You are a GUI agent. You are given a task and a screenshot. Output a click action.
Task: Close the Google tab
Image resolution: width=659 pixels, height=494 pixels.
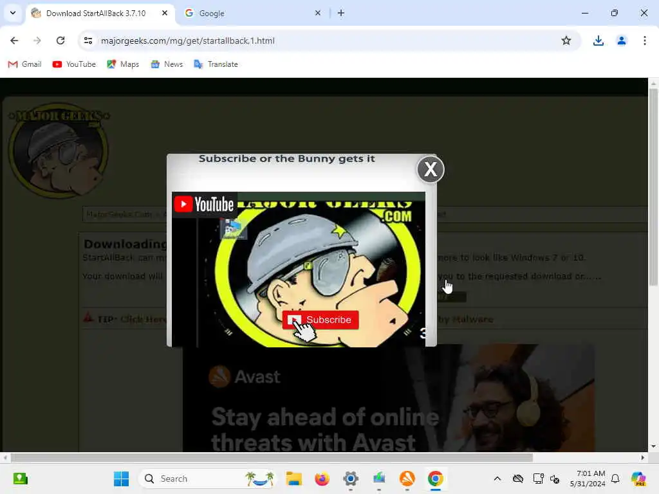click(318, 13)
